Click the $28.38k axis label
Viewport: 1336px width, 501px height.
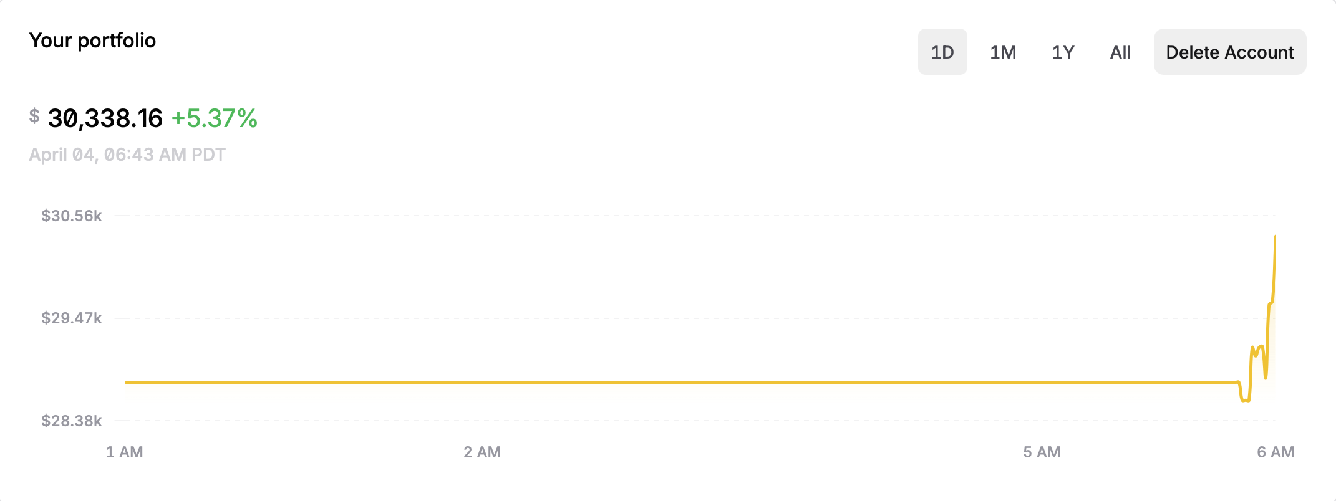click(x=72, y=421)
